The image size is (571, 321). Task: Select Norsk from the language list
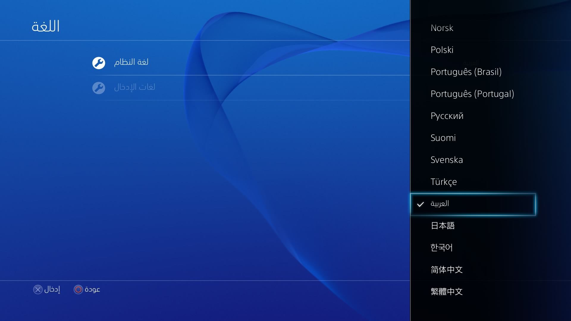click(442, 28)
